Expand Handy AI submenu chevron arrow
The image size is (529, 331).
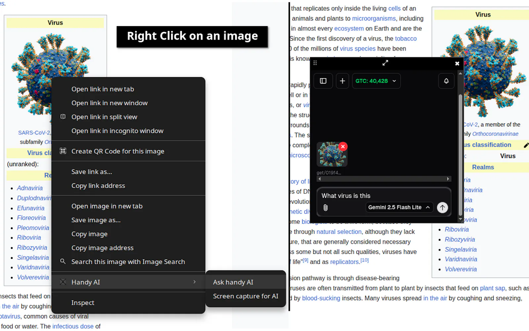(x=194, y=282)
